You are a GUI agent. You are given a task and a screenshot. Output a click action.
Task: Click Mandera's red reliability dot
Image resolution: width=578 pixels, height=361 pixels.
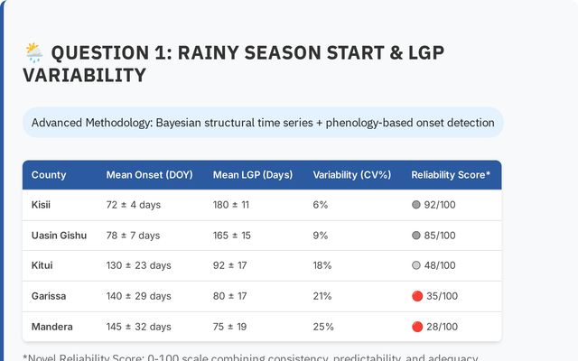[x=416, y=327]
